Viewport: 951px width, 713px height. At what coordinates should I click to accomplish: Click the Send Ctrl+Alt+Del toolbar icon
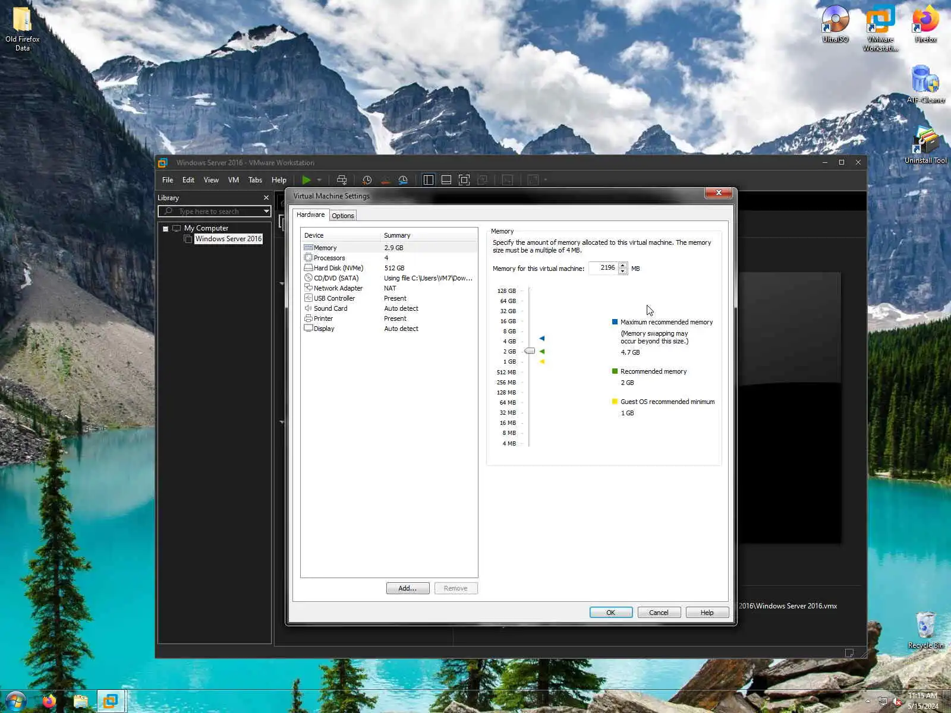click(342, 180)
